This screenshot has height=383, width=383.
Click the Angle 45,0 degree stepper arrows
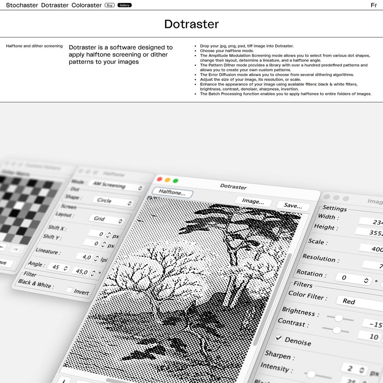click(x=93, y=273)
